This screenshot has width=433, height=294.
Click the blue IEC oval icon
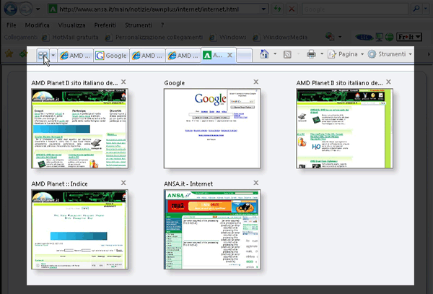(364, 37)
